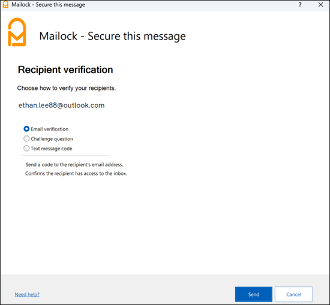
Task: Select recipient ethan.lee88@outlook.com text
Action: tap(61, 105)
